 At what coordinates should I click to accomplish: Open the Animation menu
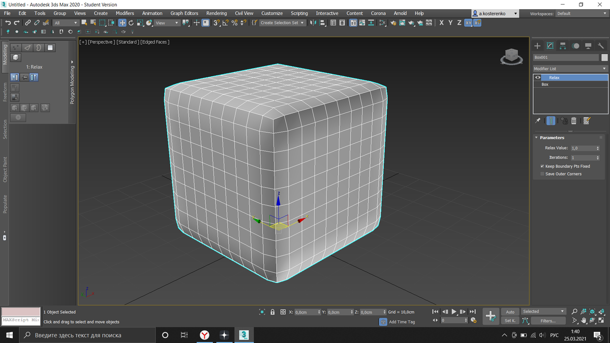click(x=152, y=13)
